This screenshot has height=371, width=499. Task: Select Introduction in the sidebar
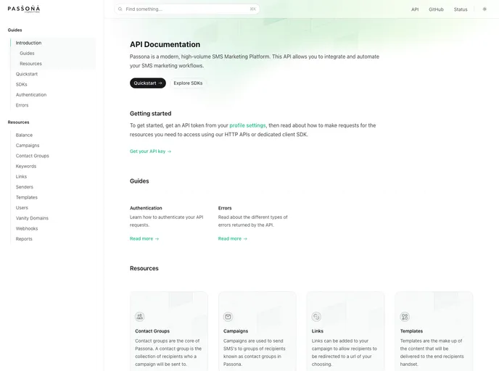click(29, 43)
